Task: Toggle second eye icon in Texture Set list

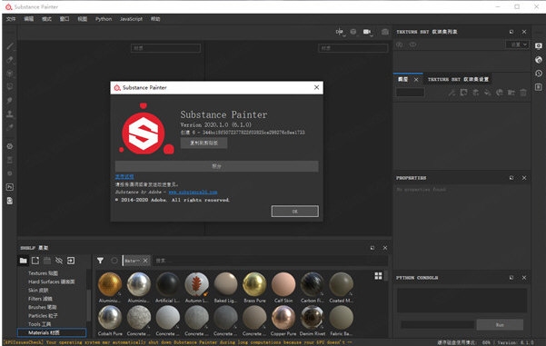Action: 412,44
